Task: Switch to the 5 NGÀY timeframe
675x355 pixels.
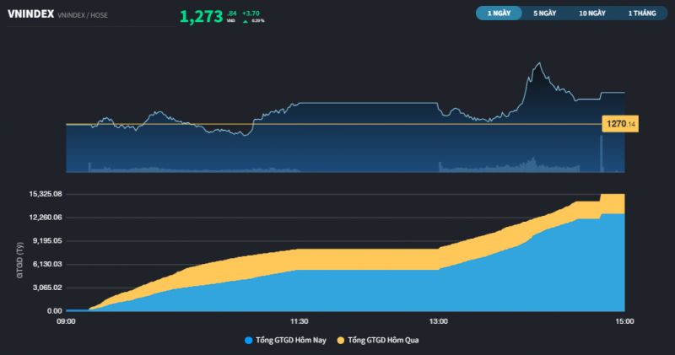Action: click(544, 13)
